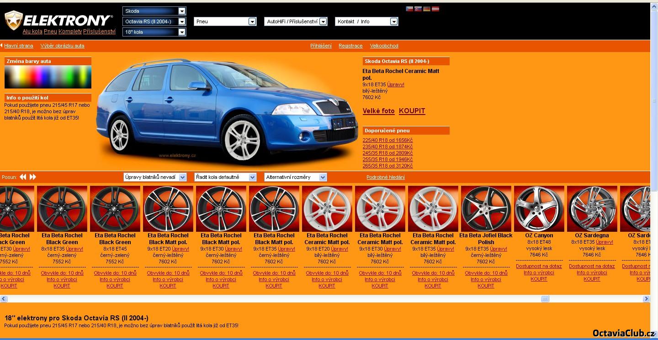The height and width of the screenshot is (340, 658).
Task: Open the Podrobné hledání search link
Action: [x=385, y=177]
